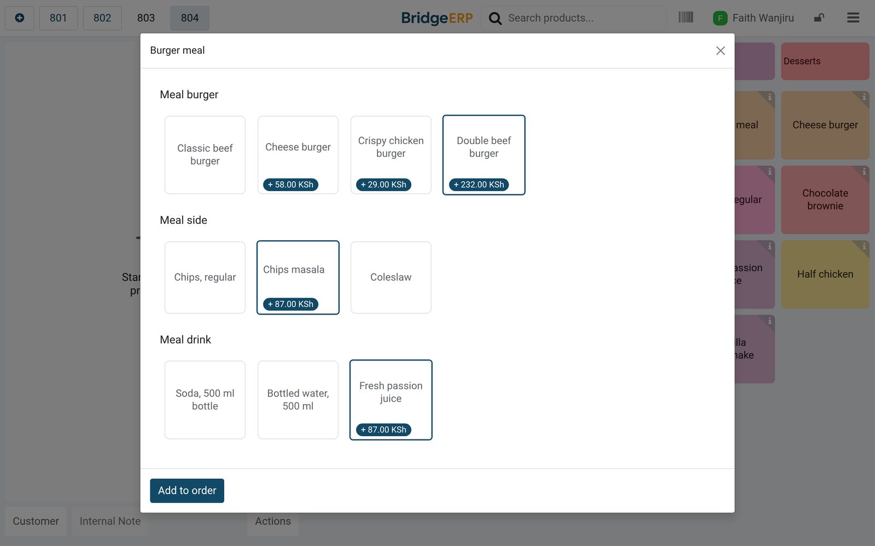Choose the Crispy chicken burger option
This screenshot has height=546, width=875.
[x=391, y=155]
